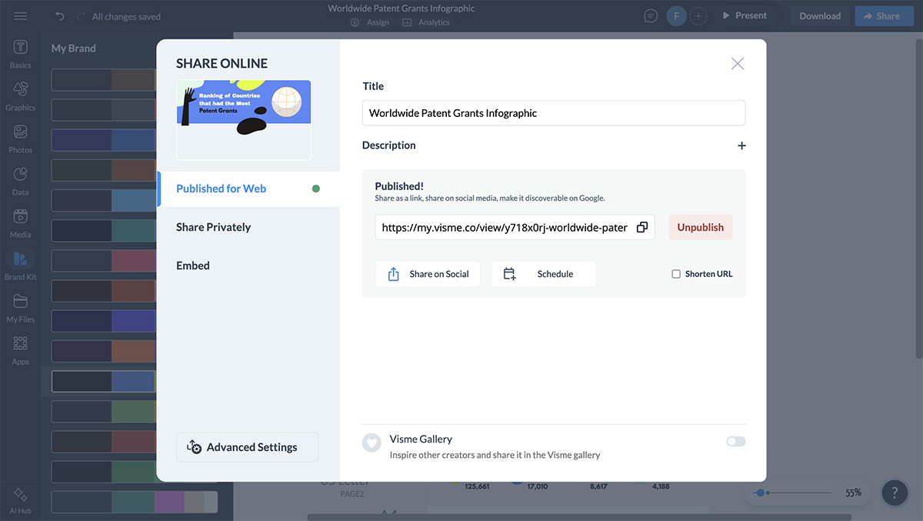Open the help menu with the question mark

895,493
